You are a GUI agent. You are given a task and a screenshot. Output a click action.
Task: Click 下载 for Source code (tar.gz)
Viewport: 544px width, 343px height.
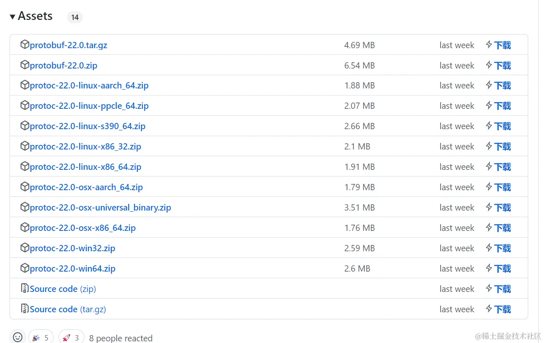click(502, 309)
